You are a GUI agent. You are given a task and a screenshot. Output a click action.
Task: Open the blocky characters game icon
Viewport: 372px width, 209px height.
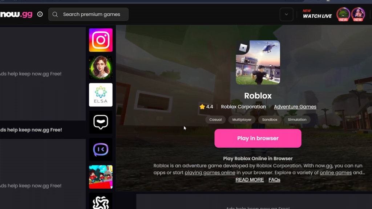click(101, 177)
